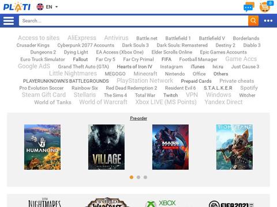
Task: Open the World of Tanks tag
Action: (x=53, y=102)
